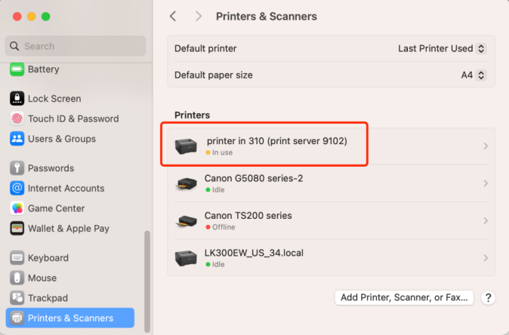Open Users & Groups icon
Image resolution: width=509 pixels, height=335 pixels.
point(17,139)
